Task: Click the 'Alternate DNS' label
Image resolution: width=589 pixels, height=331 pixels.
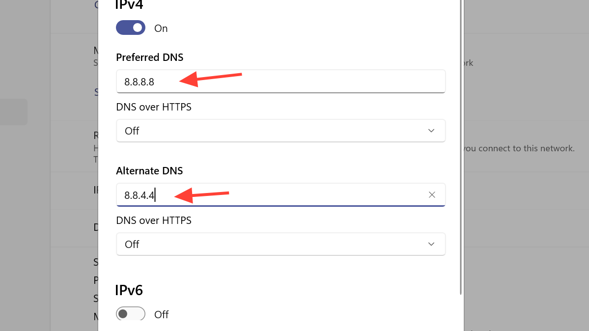Action: (x=149, y=171)
